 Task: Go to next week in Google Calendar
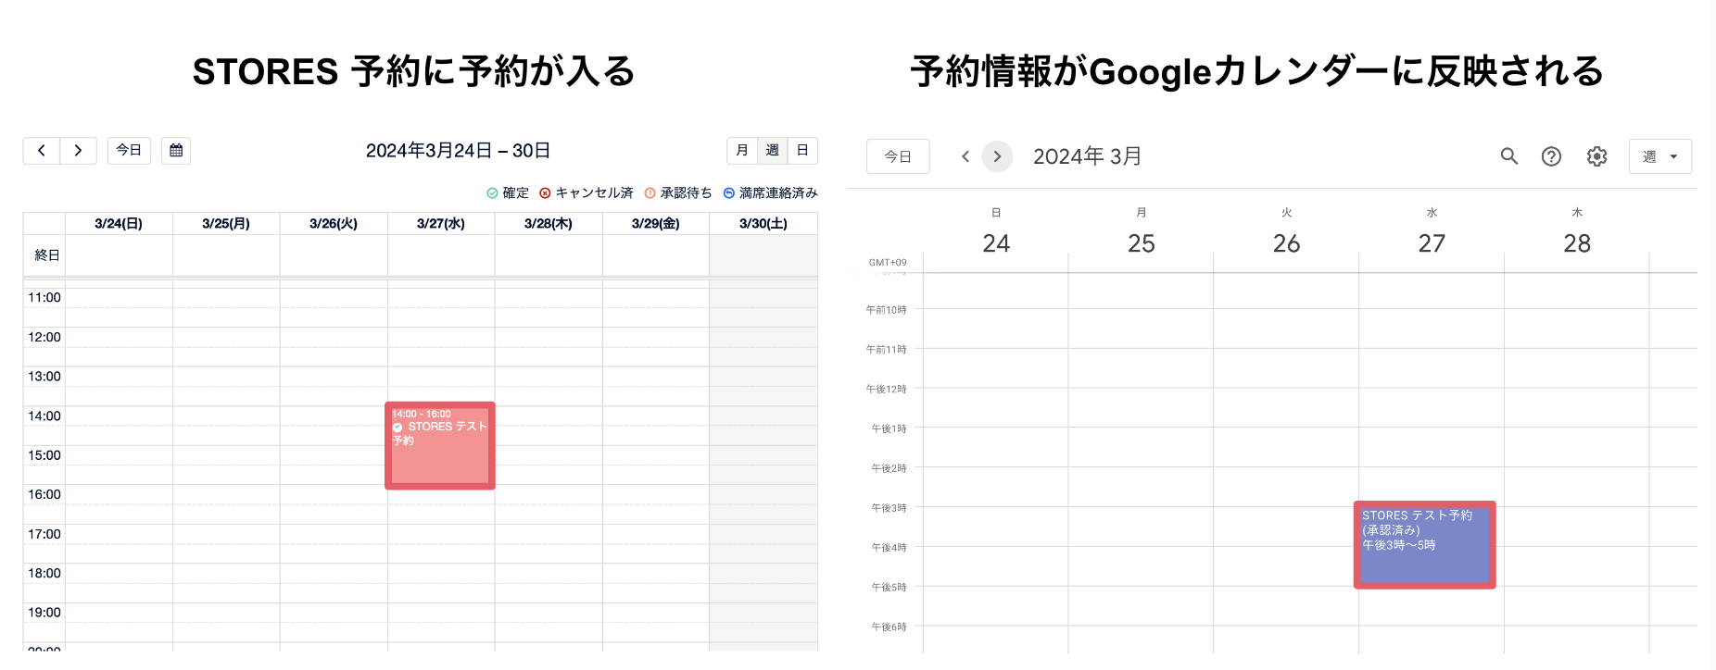click(x=997, y=156)
